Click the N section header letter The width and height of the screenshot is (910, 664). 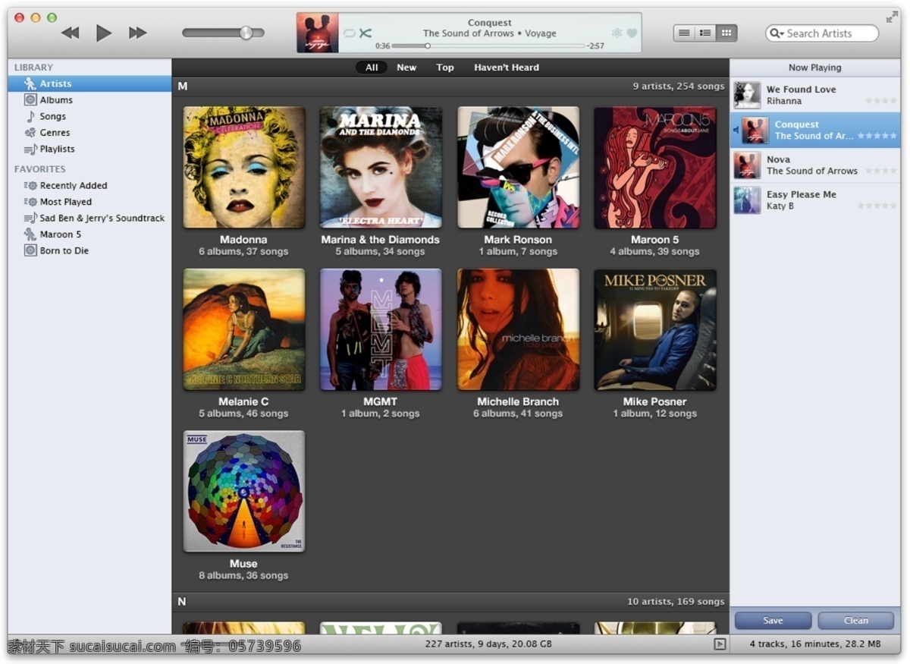pos(182,602)
